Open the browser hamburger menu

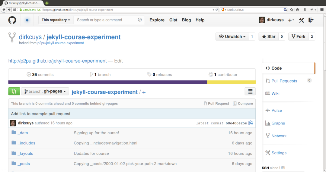pos(322,10)
